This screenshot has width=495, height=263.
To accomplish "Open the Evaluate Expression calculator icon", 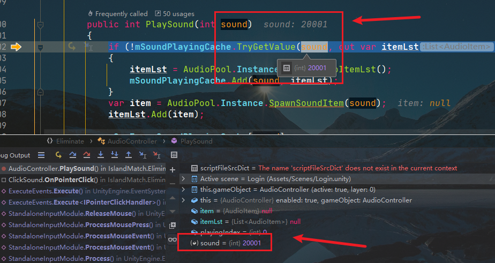I will (x=174, y=155).
